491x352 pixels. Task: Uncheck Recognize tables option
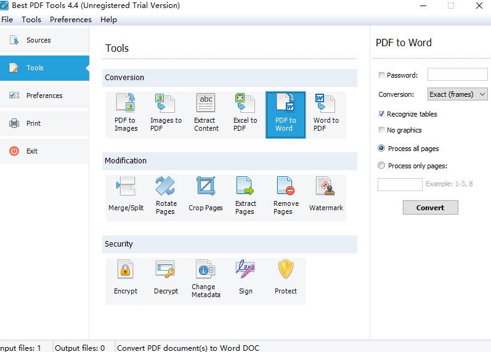[x=381, y=114]
